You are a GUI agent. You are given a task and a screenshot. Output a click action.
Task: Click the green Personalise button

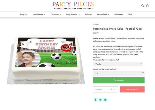119,80
